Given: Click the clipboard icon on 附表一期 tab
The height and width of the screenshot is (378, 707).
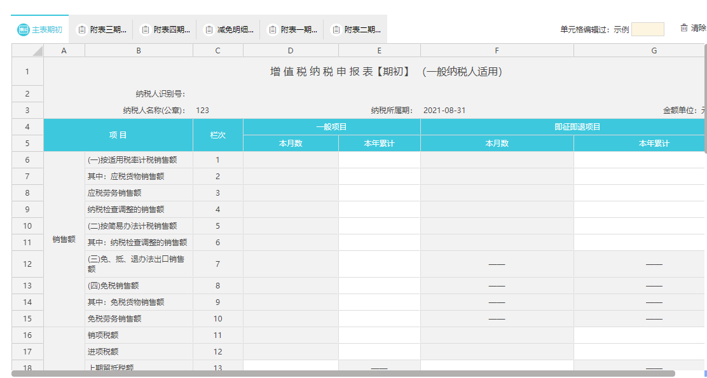Looking at the screenshot, I should click(272, 30).
